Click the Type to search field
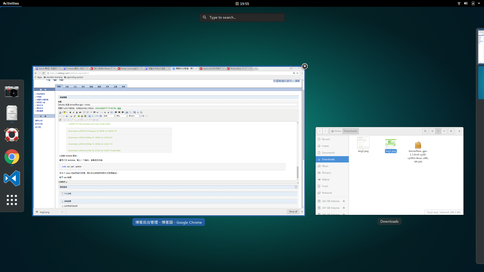The width and height of the screenshot is (484, 272). tap(242, 17)
